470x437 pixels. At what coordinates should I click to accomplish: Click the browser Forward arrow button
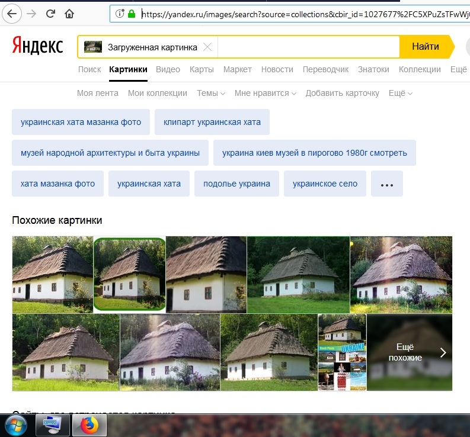[31, 13]
